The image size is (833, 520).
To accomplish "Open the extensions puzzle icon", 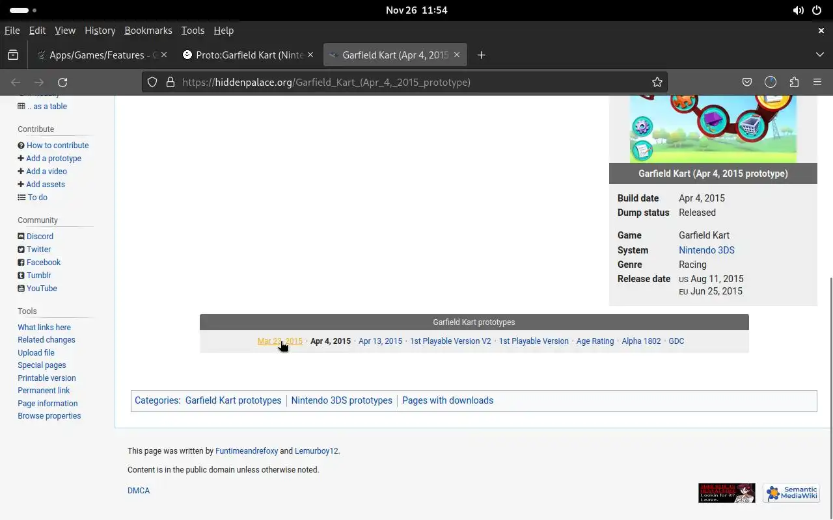I will [794, 82].
